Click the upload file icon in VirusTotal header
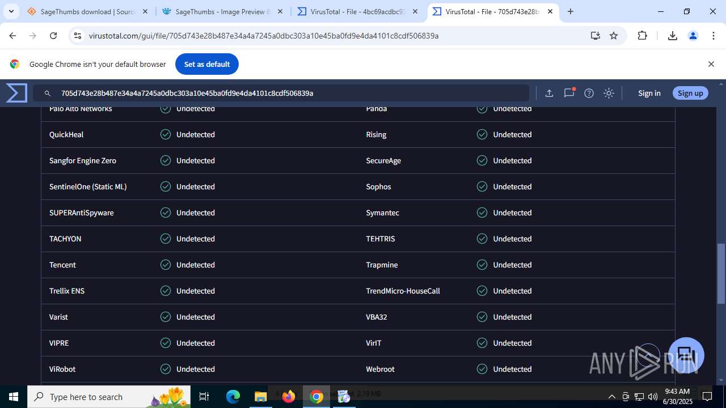The height and width of the screenshot is (408, 726). (x=549, y=93)
